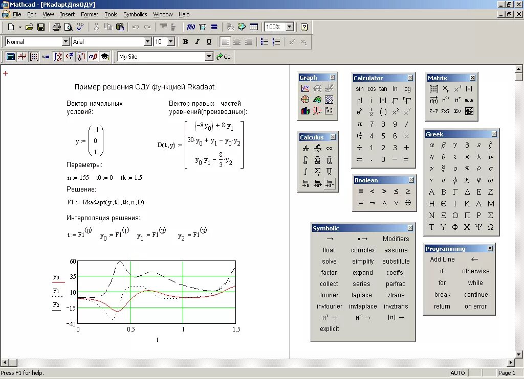The height and width of the screenshot is (379, 524).
Task: Open a file with the Open icon
Action: click(29, 27)
